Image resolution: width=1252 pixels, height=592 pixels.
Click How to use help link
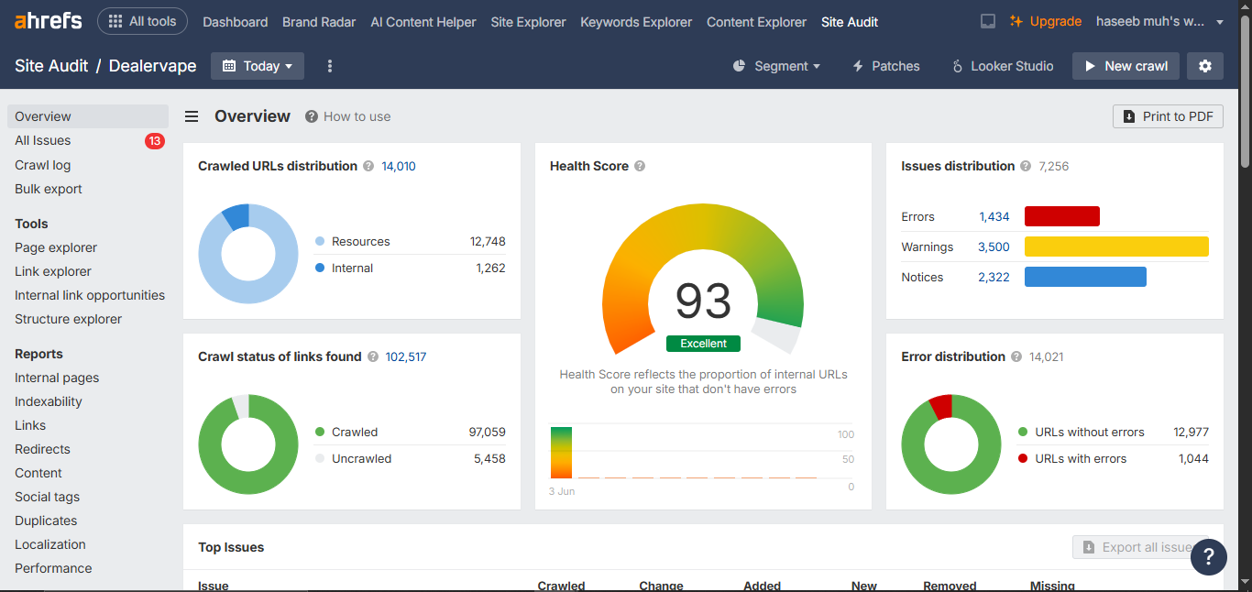coord(348,116)
